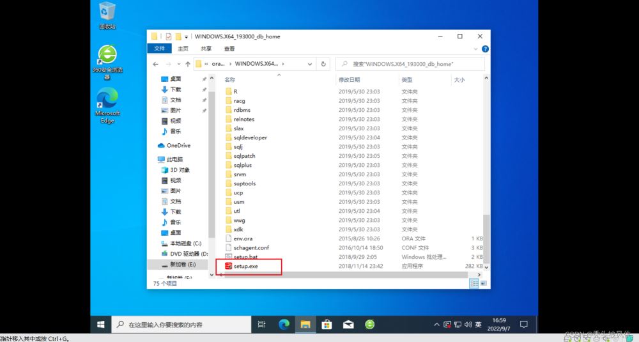Switch to the 查看 (View) ribbon tab
This screenshot has height=342, width=639.
pos(229,49)
